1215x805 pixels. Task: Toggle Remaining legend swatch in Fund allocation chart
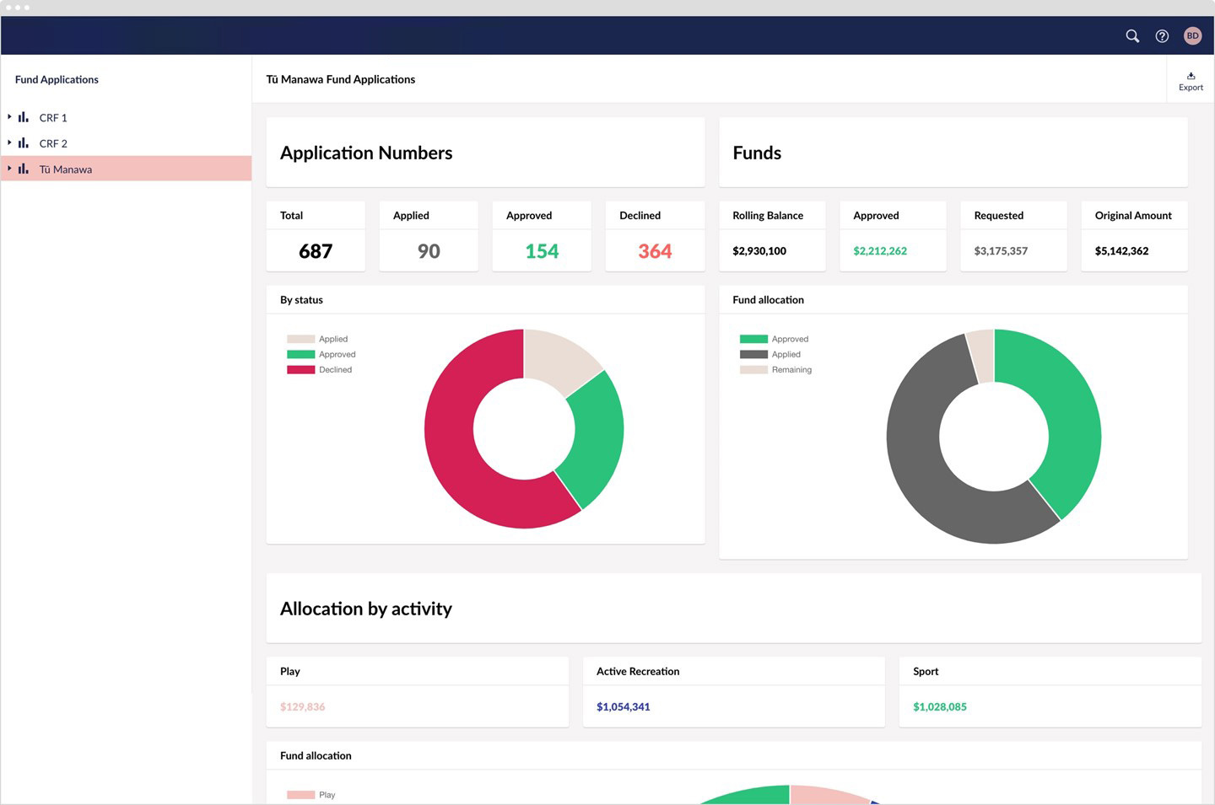click(753, 369)
